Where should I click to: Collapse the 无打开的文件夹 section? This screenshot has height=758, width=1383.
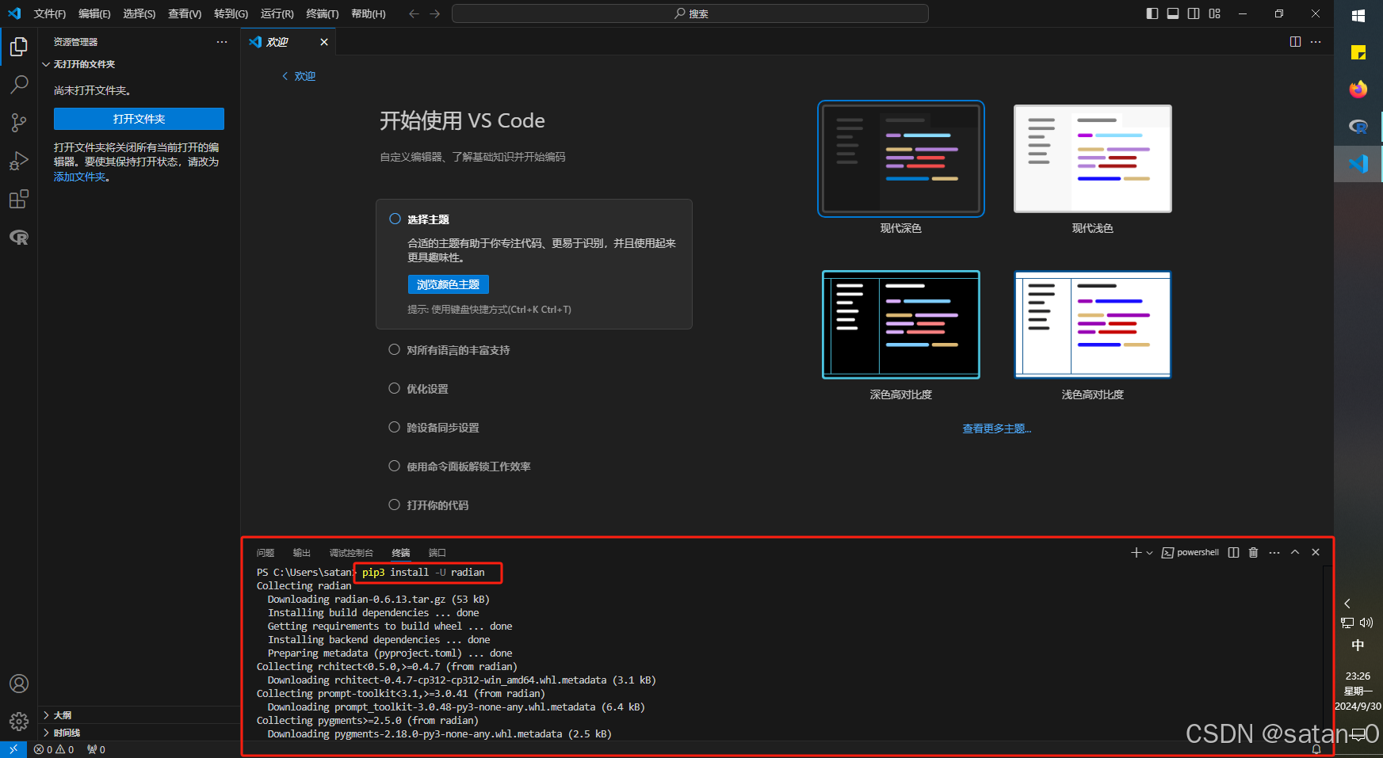(x=139, y=64)
